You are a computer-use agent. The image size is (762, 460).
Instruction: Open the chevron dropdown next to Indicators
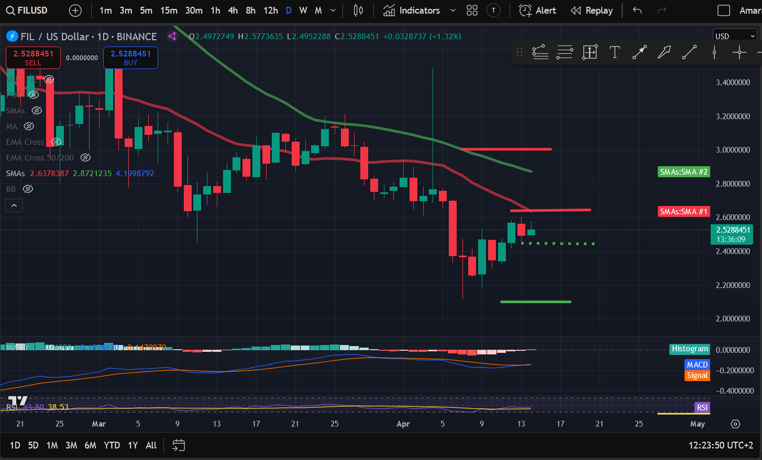(453, 10)
